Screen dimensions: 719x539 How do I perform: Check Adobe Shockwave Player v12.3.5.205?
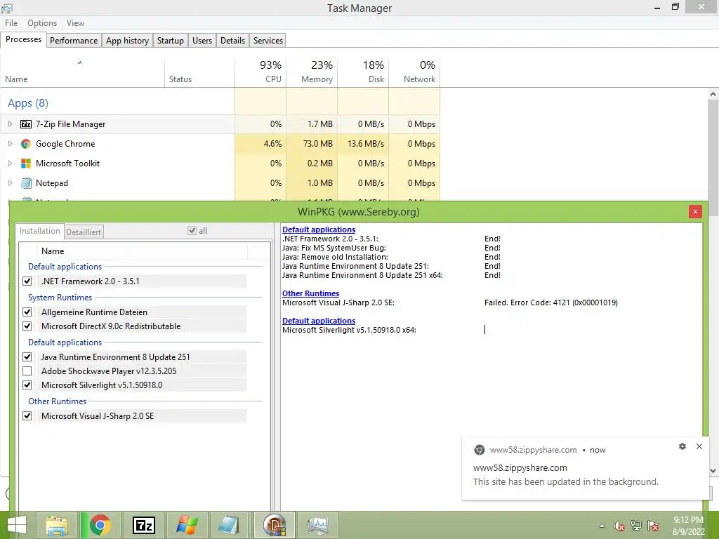pos(27,371)
